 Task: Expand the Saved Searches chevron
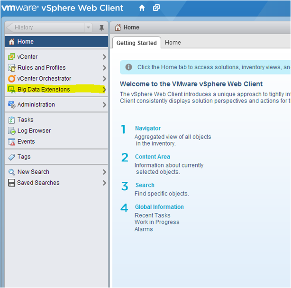(x=104, y=183)
